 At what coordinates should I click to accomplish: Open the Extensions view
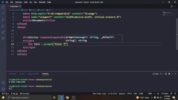click(3, 32)
